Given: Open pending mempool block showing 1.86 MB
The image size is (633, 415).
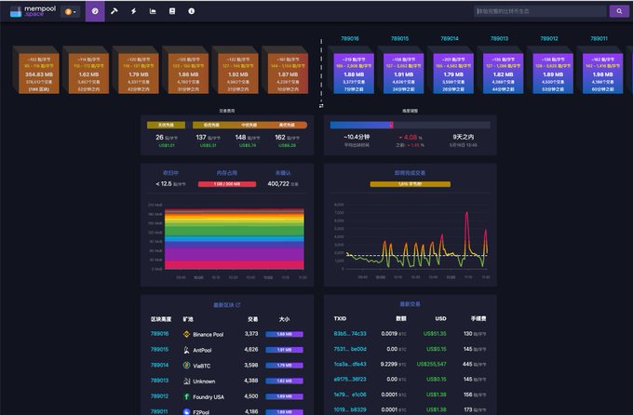Looking at the screenshot, I should [188, 74].
